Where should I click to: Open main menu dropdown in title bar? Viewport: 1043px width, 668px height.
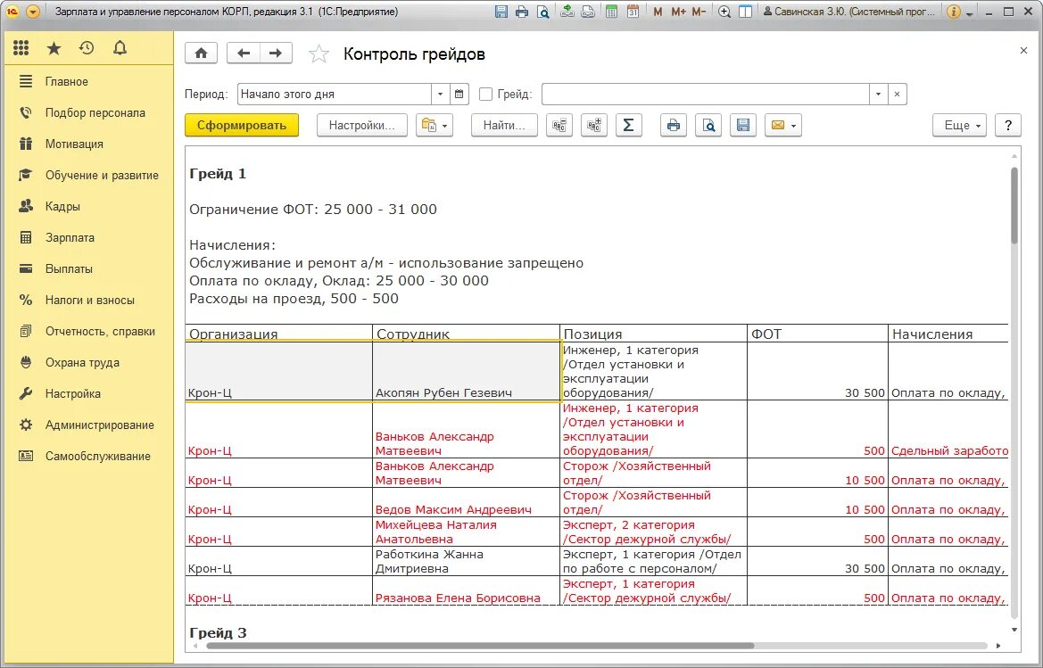point(33,12)
